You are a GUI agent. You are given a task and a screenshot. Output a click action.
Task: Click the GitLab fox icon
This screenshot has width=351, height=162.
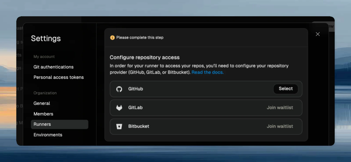(119, 107)
